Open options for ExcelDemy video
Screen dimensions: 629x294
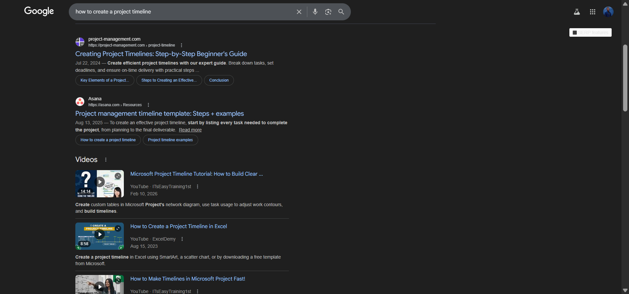click(x=182, y=239)
